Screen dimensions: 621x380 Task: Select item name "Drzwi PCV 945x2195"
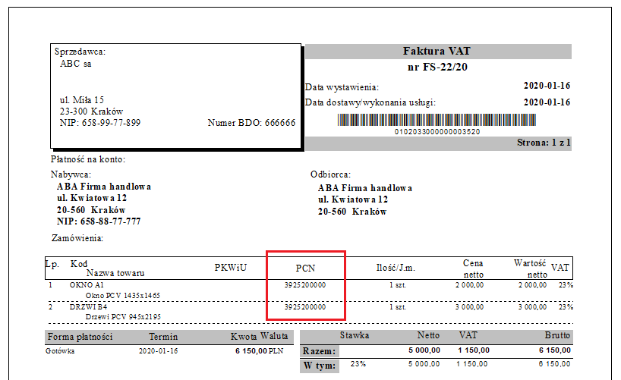pos(123,317)
